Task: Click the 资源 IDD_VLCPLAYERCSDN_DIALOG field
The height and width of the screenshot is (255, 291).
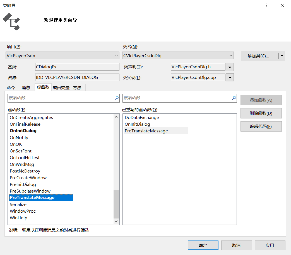Action: click(x=77, y=77)
